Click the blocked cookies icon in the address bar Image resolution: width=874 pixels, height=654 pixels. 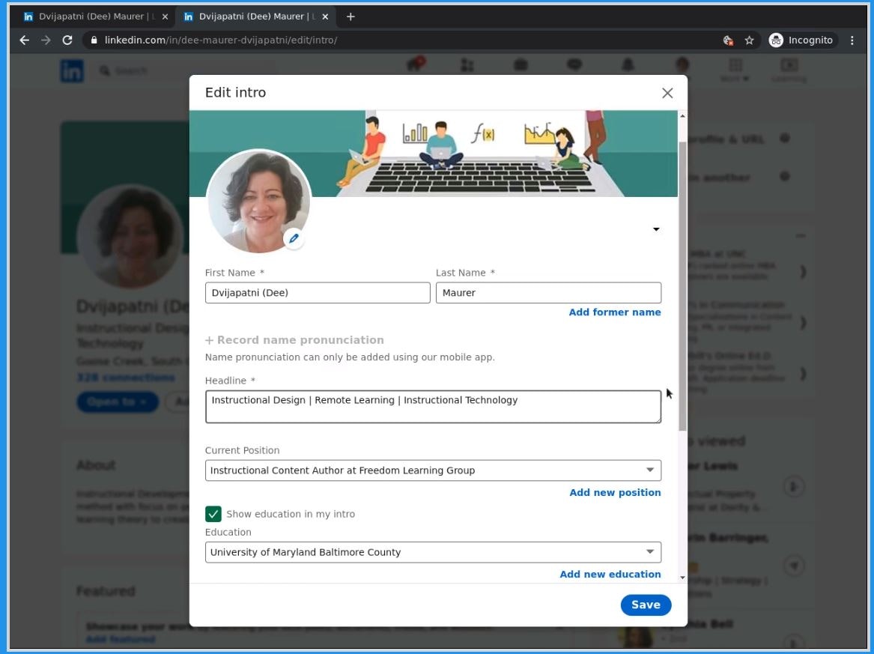pos(728,40)
